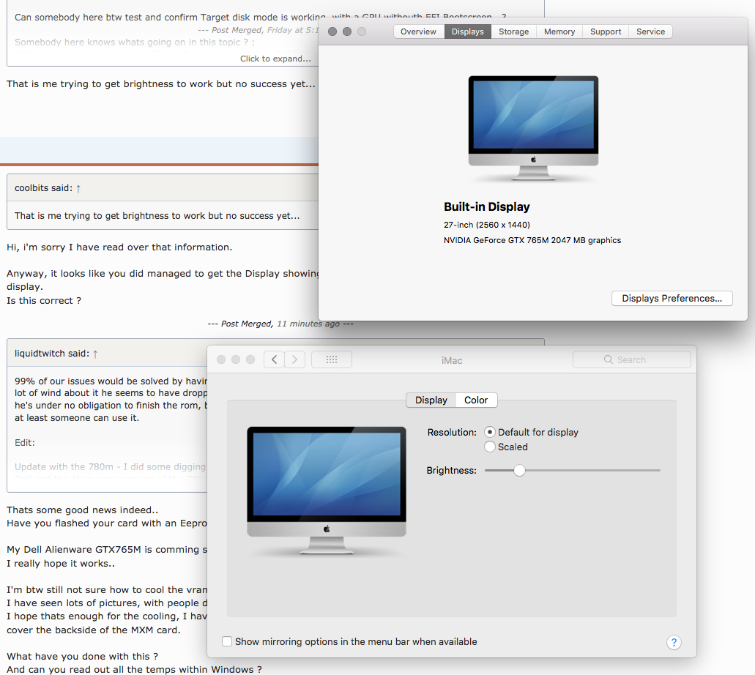Click the Brightness label

pyautogui.click(x=451, y=471)
